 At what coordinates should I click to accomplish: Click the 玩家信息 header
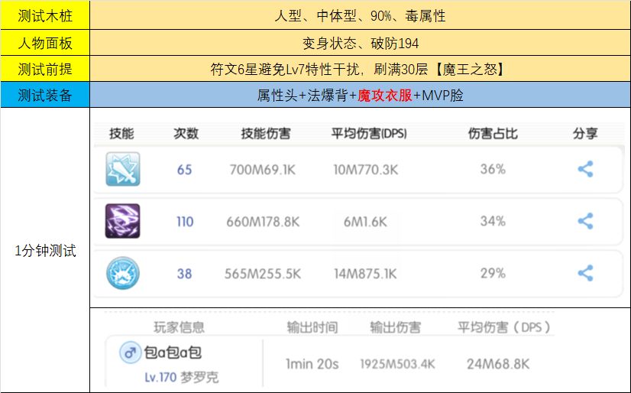pos(179,327)
